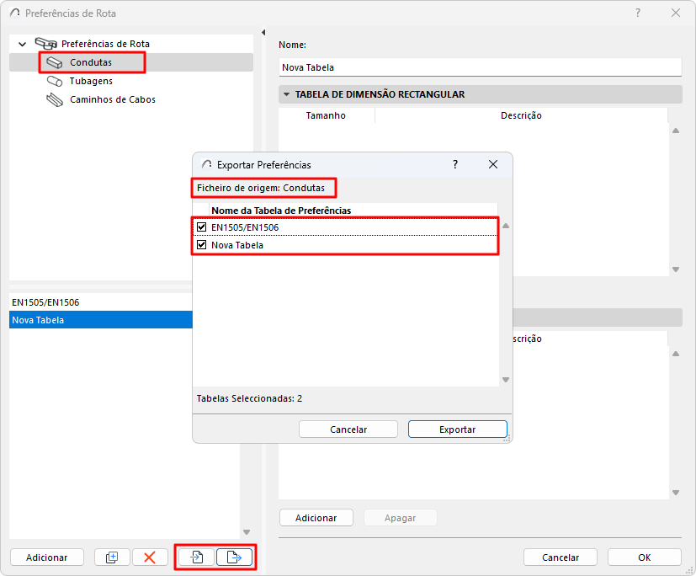Click the Nome da Tabela de Preferências header
Viewport: 696px width, 576px height.
pyautogui.click(x=281, y=211)
